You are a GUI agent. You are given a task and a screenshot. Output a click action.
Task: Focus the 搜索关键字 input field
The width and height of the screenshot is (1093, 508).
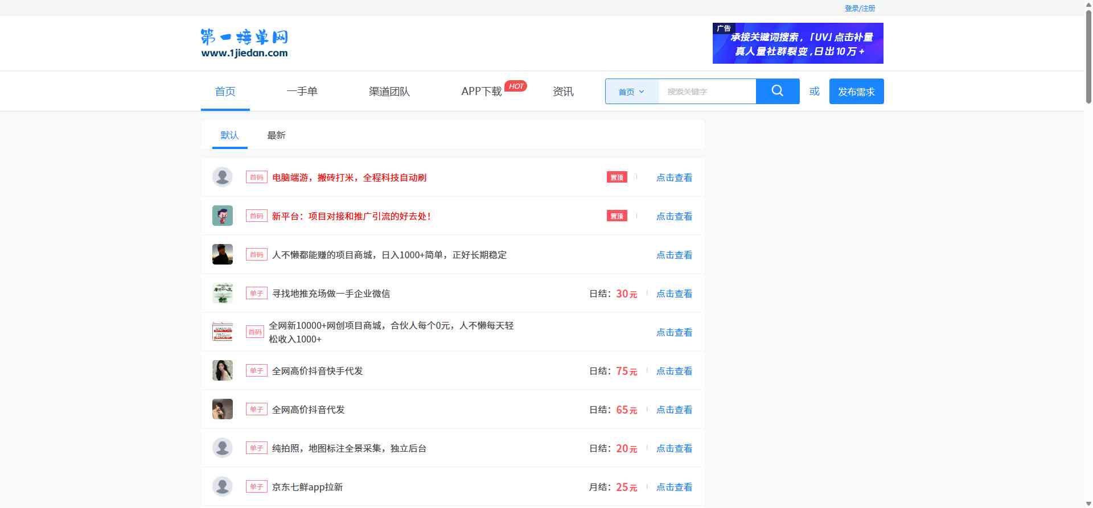[x=706, y=92]
